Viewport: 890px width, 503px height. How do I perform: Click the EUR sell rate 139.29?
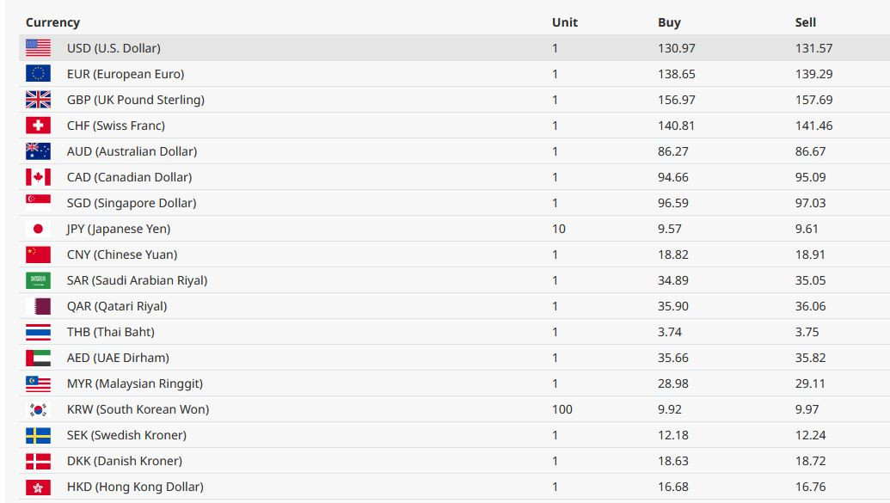pyautogui.click(x=814, y=74)
